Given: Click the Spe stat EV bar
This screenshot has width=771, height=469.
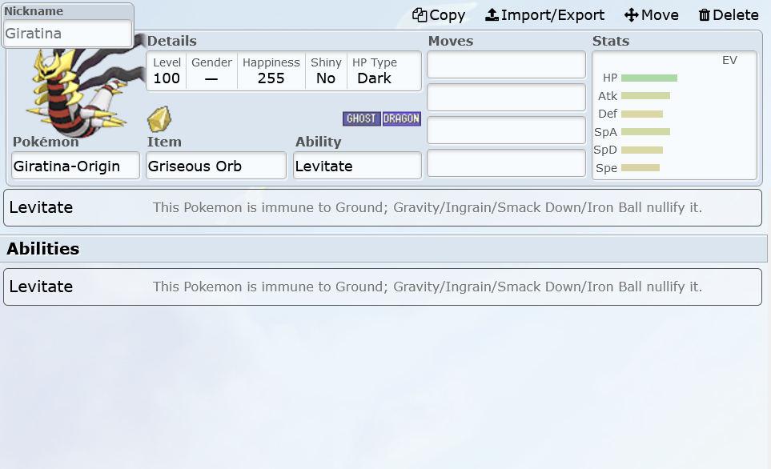Looking at the screenshot, I should 640,168.
